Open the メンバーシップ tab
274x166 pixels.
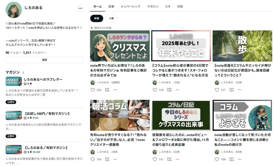[x=130, y=6]
